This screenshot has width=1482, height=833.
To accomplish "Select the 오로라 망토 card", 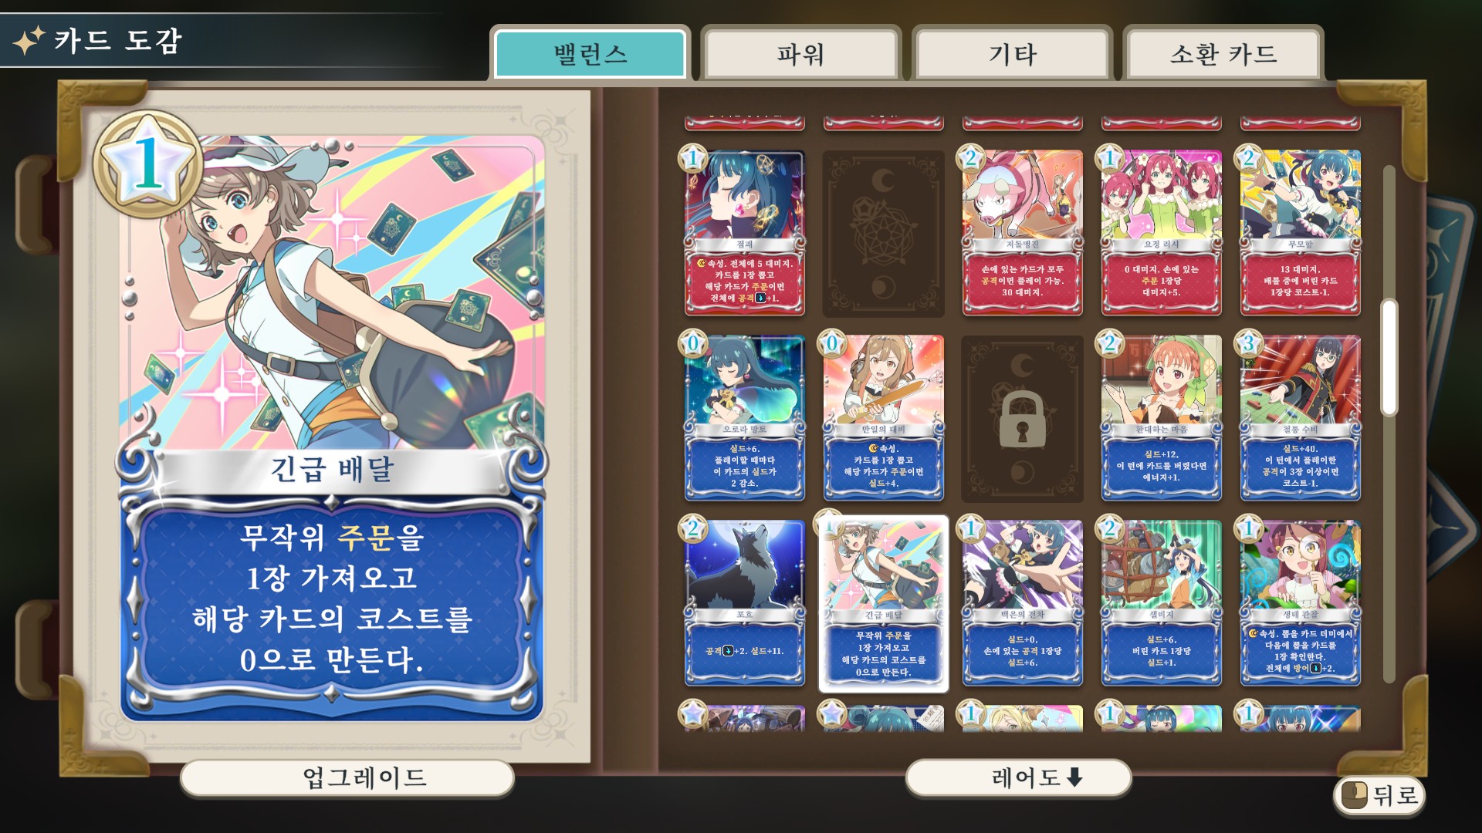I will pyautogui.click(x=745, y=418).
